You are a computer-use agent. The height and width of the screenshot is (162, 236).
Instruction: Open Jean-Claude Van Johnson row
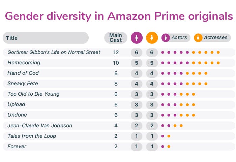(x=40, y=126)
